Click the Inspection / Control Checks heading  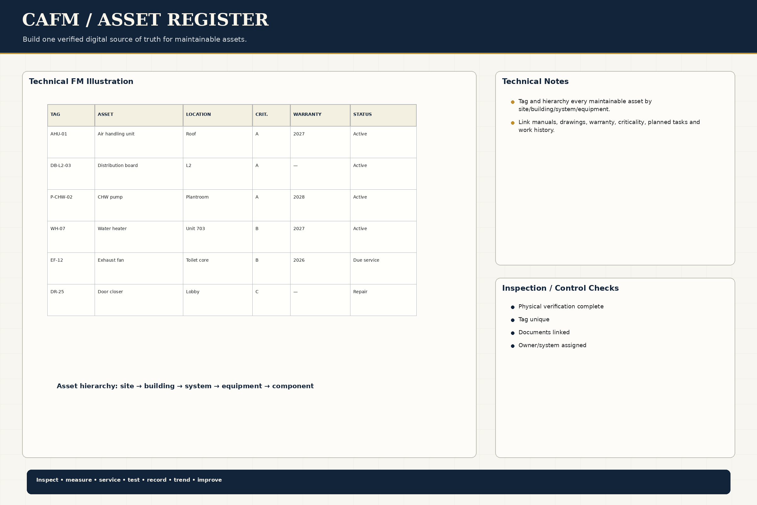[x=560, y=288]
